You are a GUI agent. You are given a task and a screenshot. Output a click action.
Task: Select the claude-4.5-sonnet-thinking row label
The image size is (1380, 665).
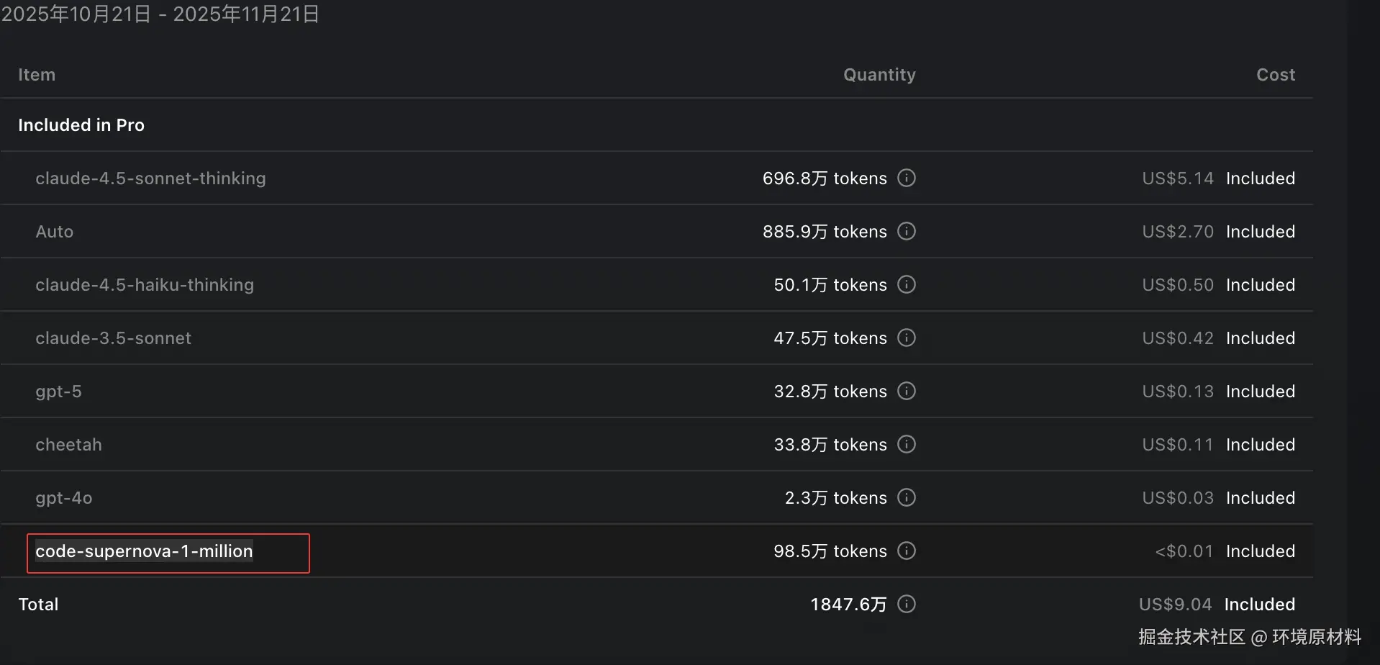click(x=150, y=178)
